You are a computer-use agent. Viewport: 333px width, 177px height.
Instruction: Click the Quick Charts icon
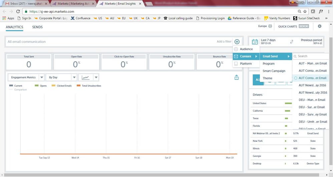tap(304, 26)
